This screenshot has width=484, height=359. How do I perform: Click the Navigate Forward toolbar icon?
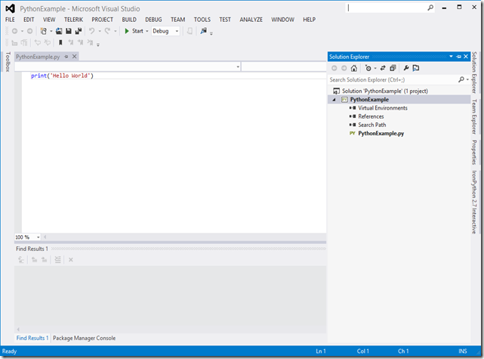[29, 31]
